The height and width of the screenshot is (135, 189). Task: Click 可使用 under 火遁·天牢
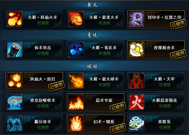tap(165, 85)
